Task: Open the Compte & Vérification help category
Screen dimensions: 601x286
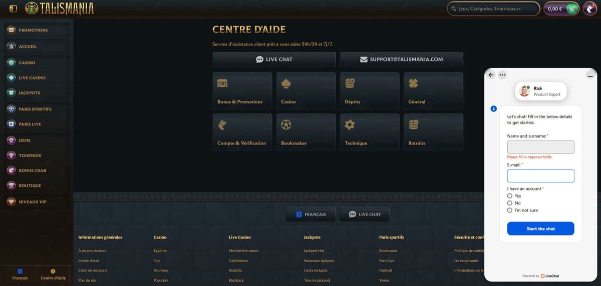Action: coord(242,132)
